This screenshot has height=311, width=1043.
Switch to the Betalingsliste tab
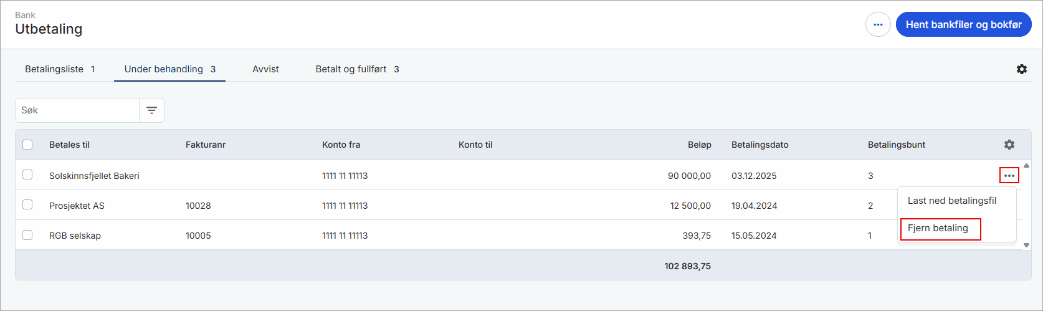coord(59,69)
